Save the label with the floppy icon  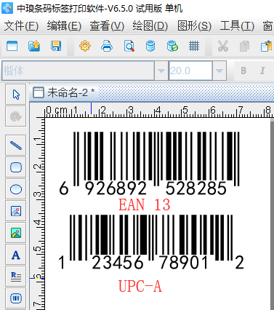[56, 46]
